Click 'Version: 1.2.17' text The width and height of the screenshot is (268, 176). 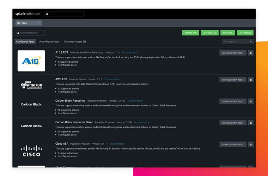point(99,144)
